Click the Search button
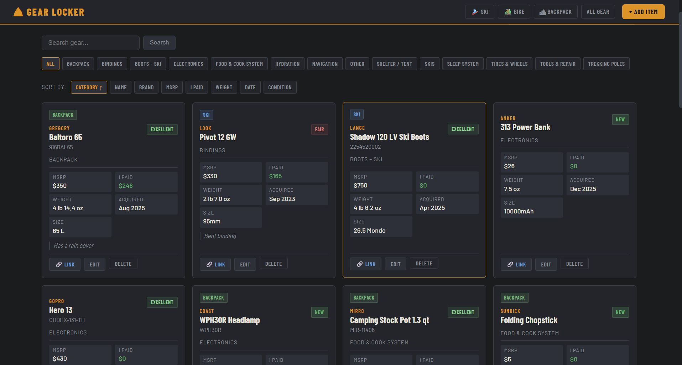The width and height of the screenshot is (682, 365). click(x=159, y=43)
